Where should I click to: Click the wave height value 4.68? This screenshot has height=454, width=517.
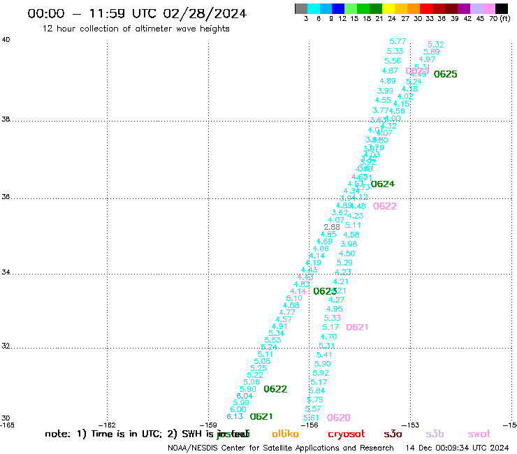point(291,306)
